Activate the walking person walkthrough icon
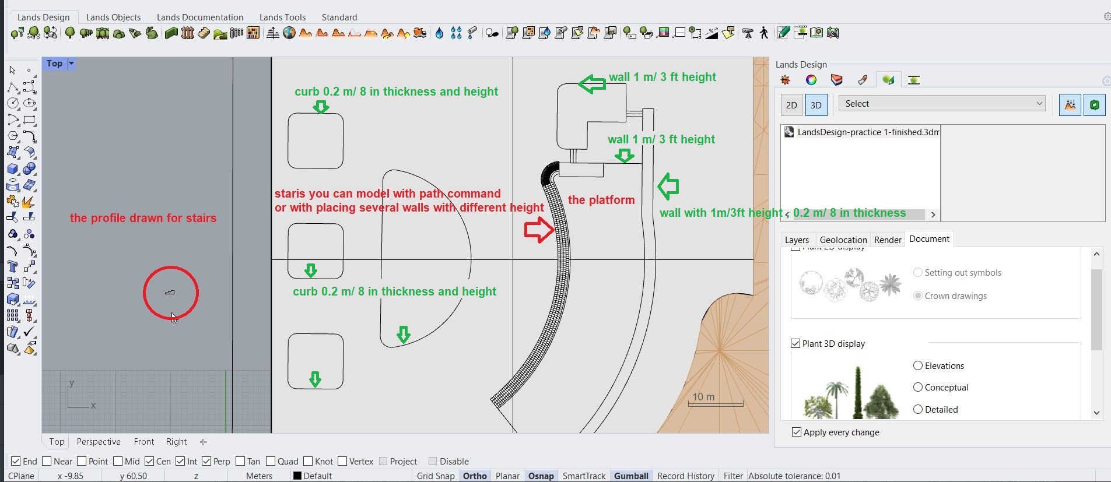The height and width of the screenshot is (482, 1111). click(764, 33)
